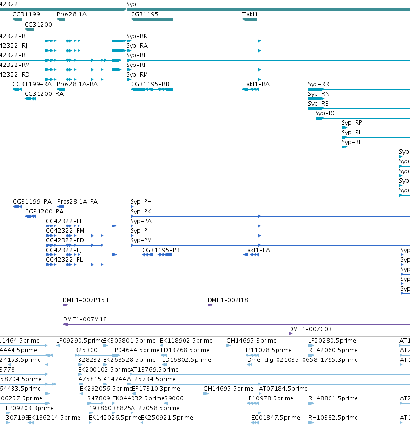The image size is (410, 425).
Task: Click the teal arrow glyph under Takl1 gene
Action: tap(250, 19)
